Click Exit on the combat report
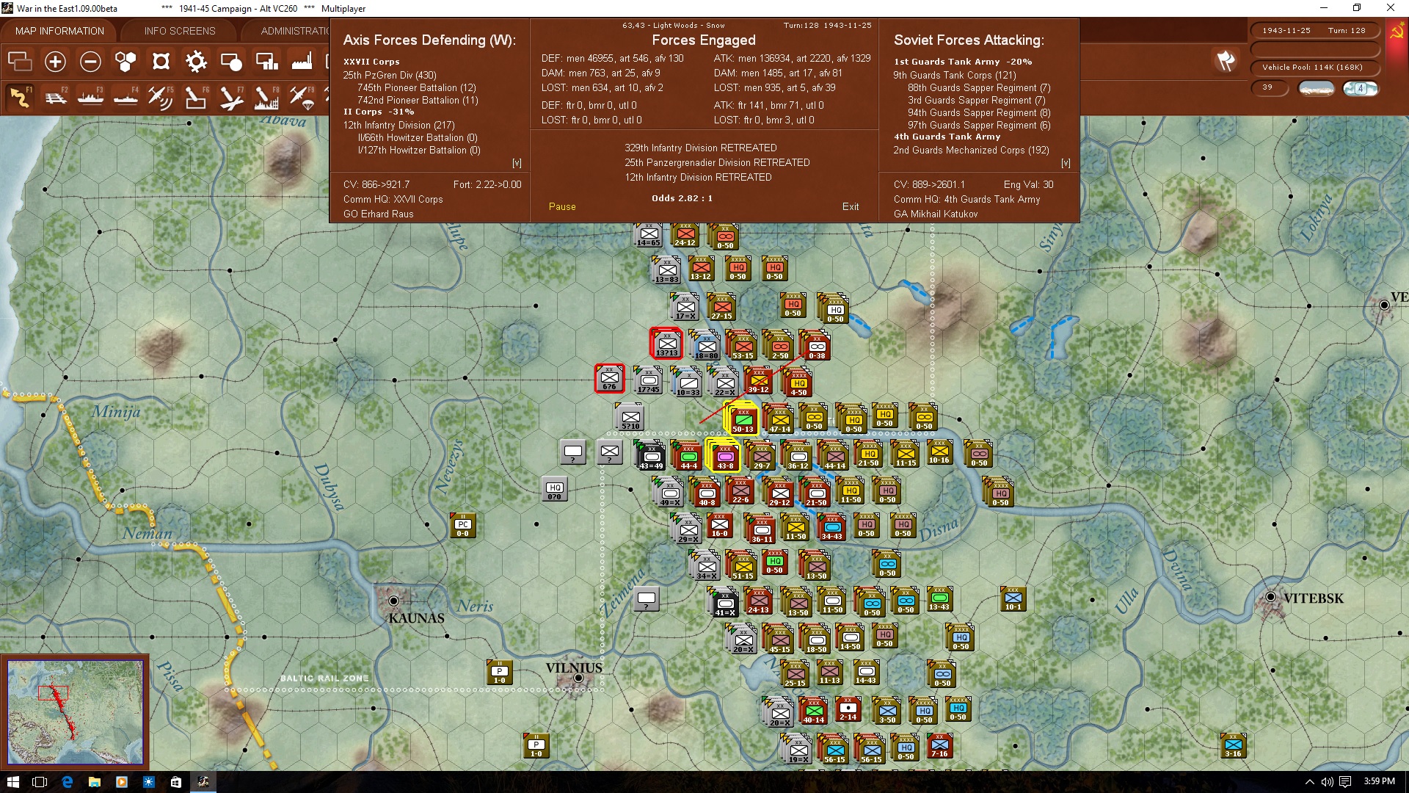 [x=850, y=206]
